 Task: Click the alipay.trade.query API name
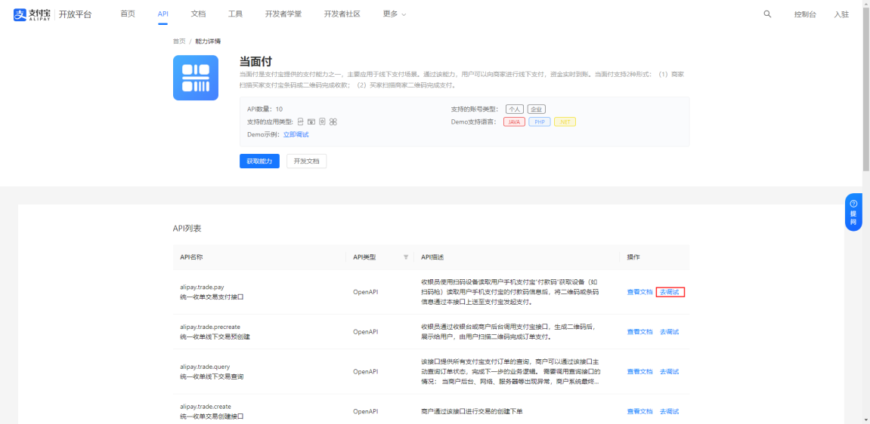coord(205,367)
